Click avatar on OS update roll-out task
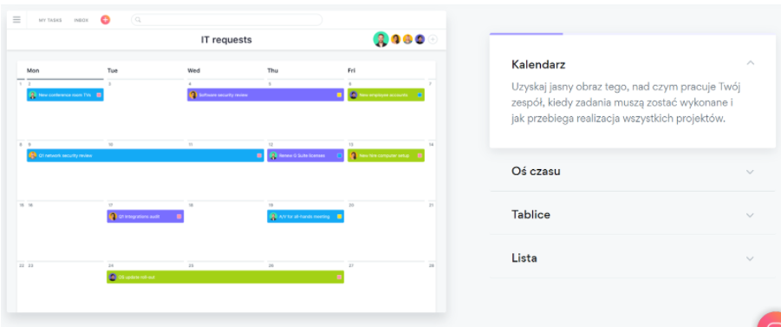This screenshot has height=327, width=781. (x=113, y=278)
